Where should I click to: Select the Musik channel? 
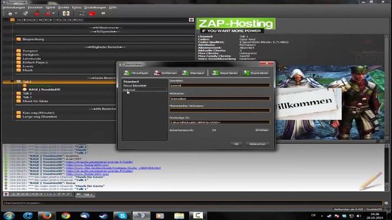(28, 70)
